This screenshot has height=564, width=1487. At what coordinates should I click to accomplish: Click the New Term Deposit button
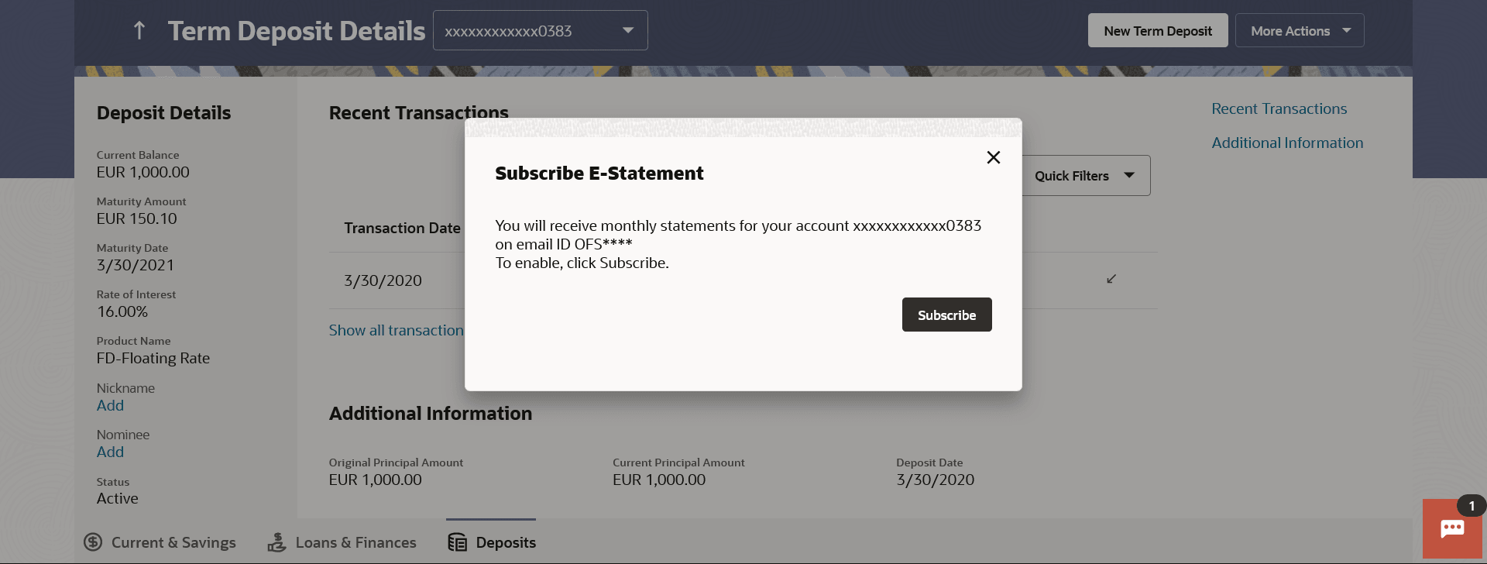1158,30
